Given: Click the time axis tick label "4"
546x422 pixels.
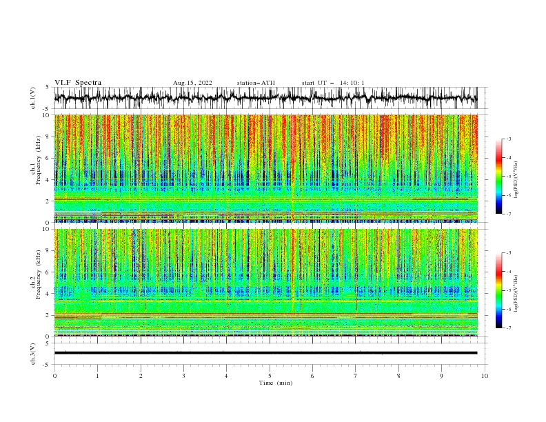Looking at the screenshot, I should tap(226, 376).
